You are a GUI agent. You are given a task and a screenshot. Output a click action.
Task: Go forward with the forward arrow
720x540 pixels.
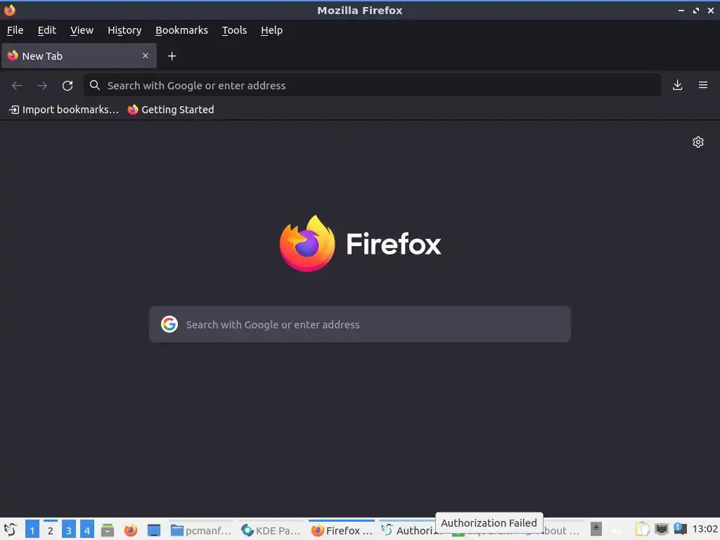[x=41, y=85]
